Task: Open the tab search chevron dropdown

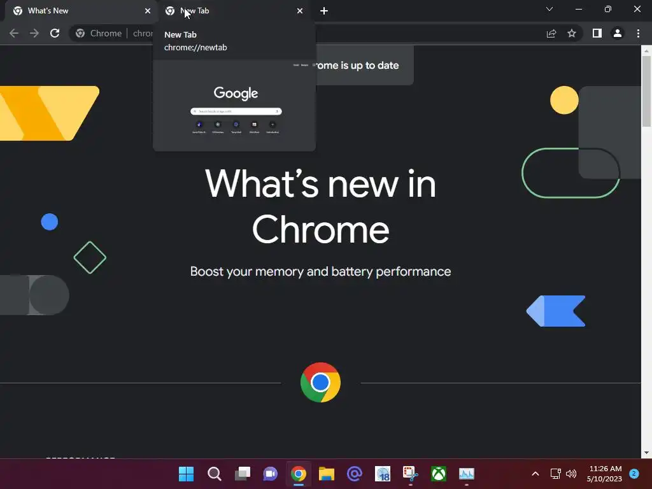Action: click(x=549, y=9)
